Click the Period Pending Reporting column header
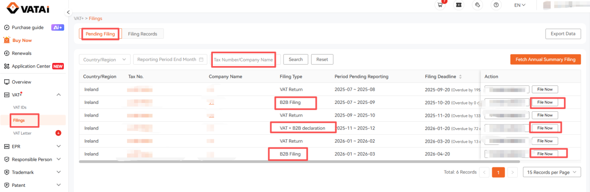The height and width of the screenshot is (192, 590). (361, 76)
